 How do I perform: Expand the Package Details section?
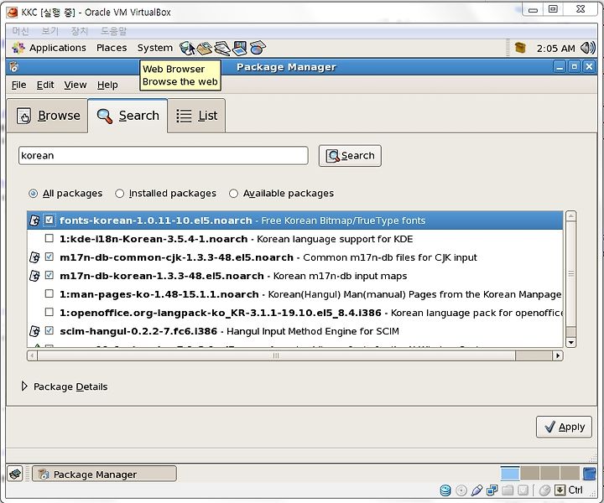tap(24, 386)
